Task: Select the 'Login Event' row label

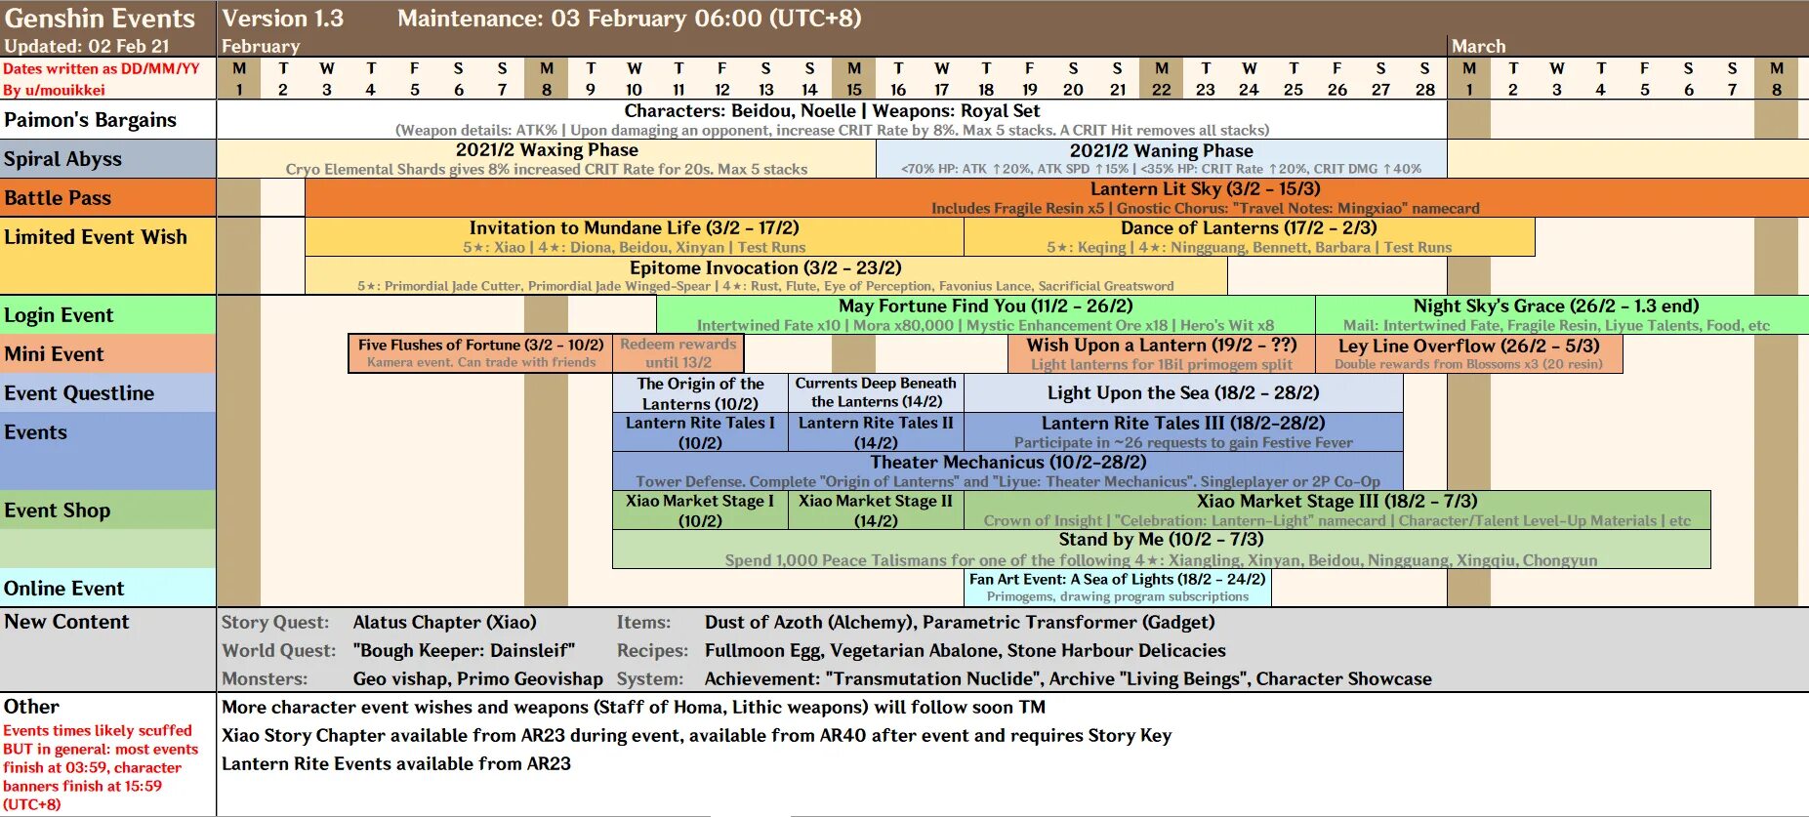Action: 107,314
